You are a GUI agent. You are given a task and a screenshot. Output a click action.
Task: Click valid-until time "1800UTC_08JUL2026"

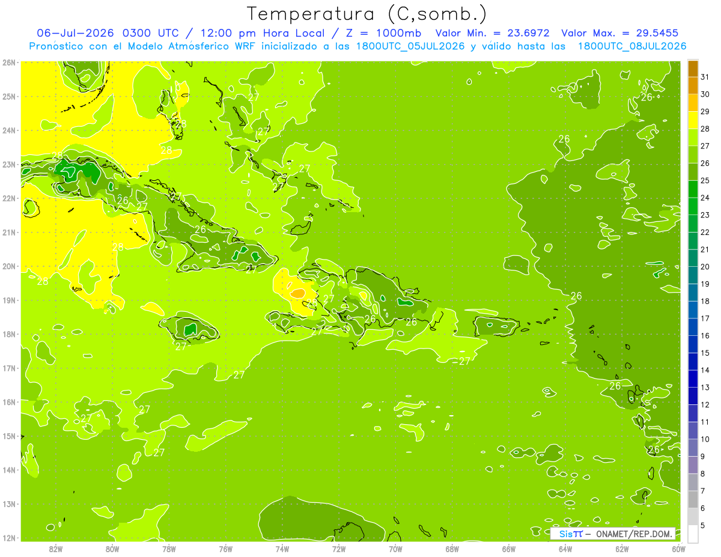coord(632,46)
